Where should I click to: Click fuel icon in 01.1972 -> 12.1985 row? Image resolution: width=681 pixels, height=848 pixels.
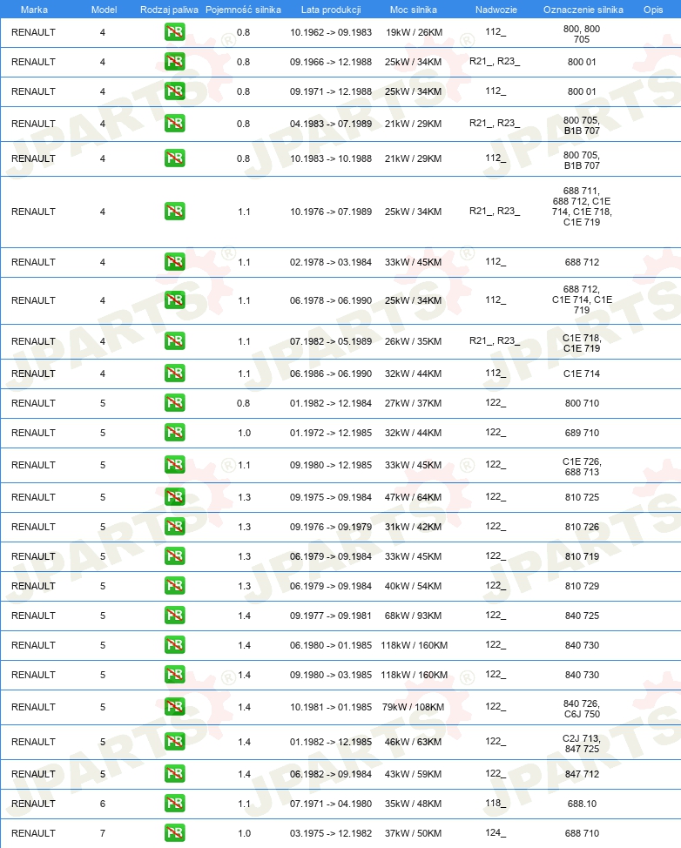coord(175,433)
